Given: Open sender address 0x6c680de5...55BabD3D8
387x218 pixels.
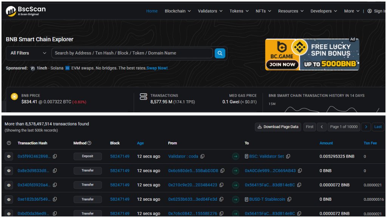Looking at the screenshot, I should click(193, 171).
